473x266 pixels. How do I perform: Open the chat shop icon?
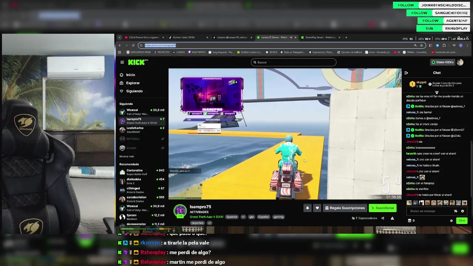[x=409, y=221]
